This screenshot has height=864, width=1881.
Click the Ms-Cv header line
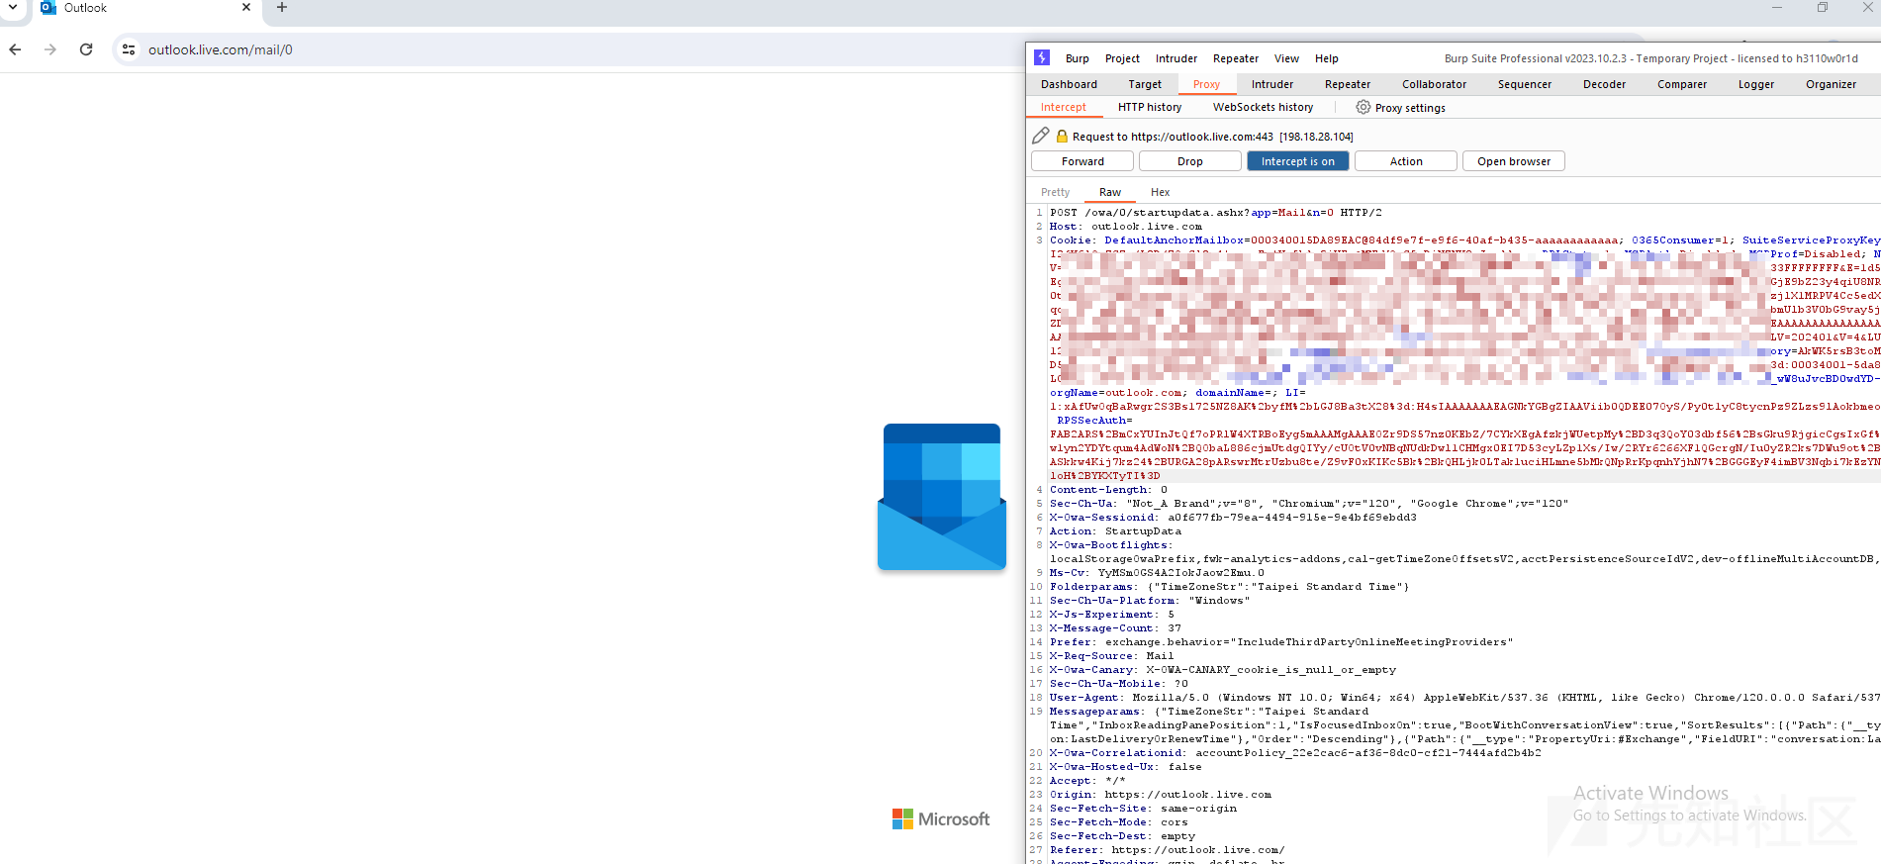coord(1157,573)
